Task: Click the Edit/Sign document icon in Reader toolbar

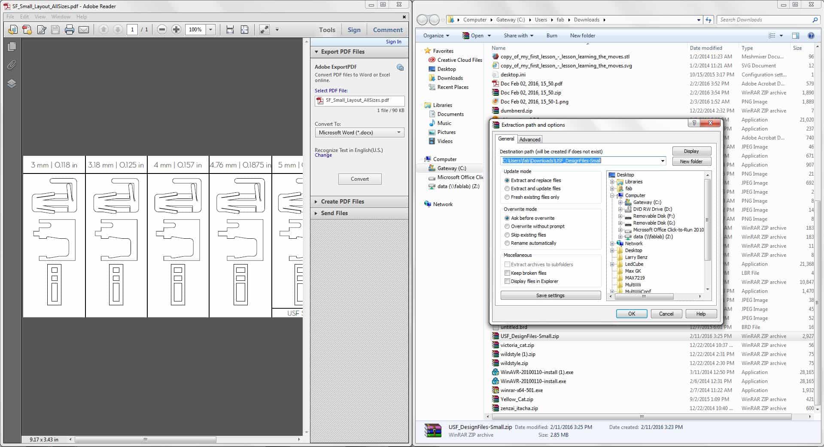Action: [41, 30]
